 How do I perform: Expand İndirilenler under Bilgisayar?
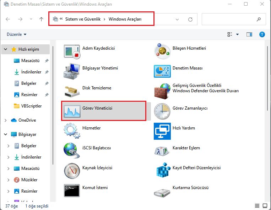tap(8, 157)
